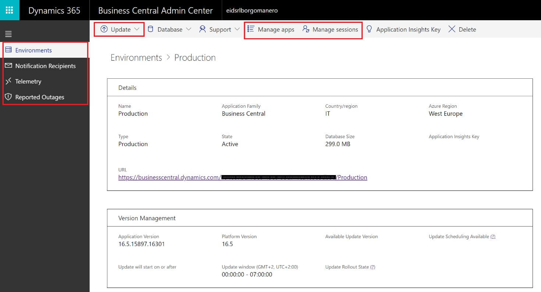Image resolution: width=541 pixels, height=292 pixels.
Task: Click the Notification Recipients envelope icon
Action: coord(8,66)
